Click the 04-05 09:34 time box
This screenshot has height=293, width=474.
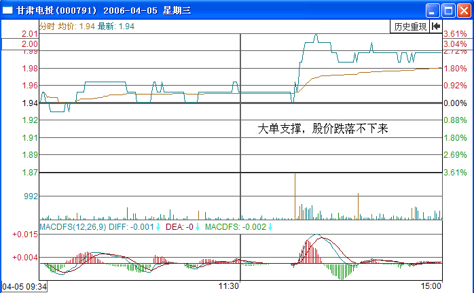click(x=24, y=287)
